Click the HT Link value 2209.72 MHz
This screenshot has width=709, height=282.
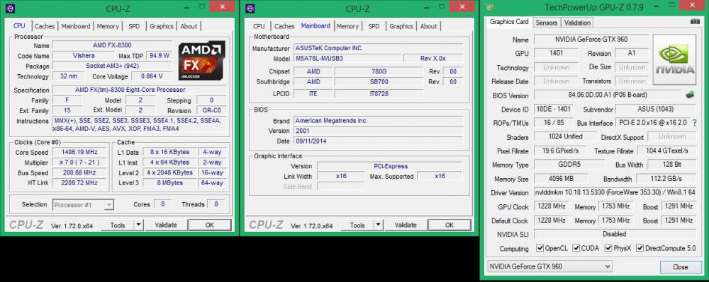(79, 183)
